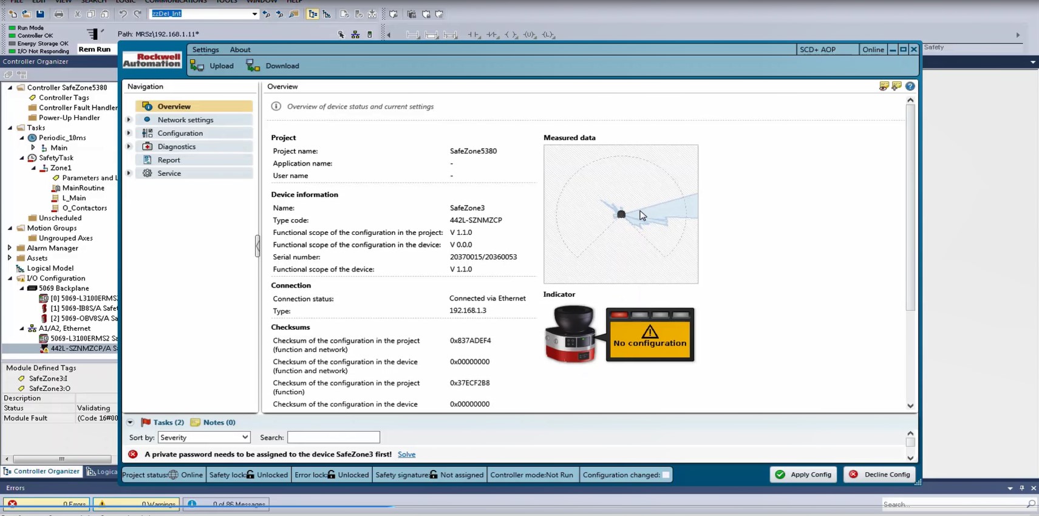Expand the Alarm Manager tree node
1039x516 pixels.
point(10,248)
